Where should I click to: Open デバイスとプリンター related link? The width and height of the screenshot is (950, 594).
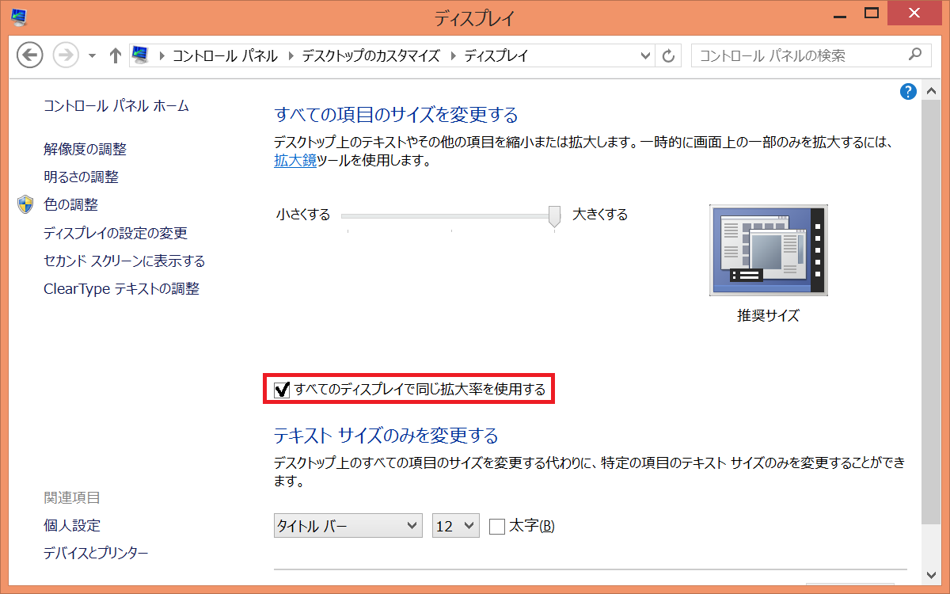click(96, 553)
